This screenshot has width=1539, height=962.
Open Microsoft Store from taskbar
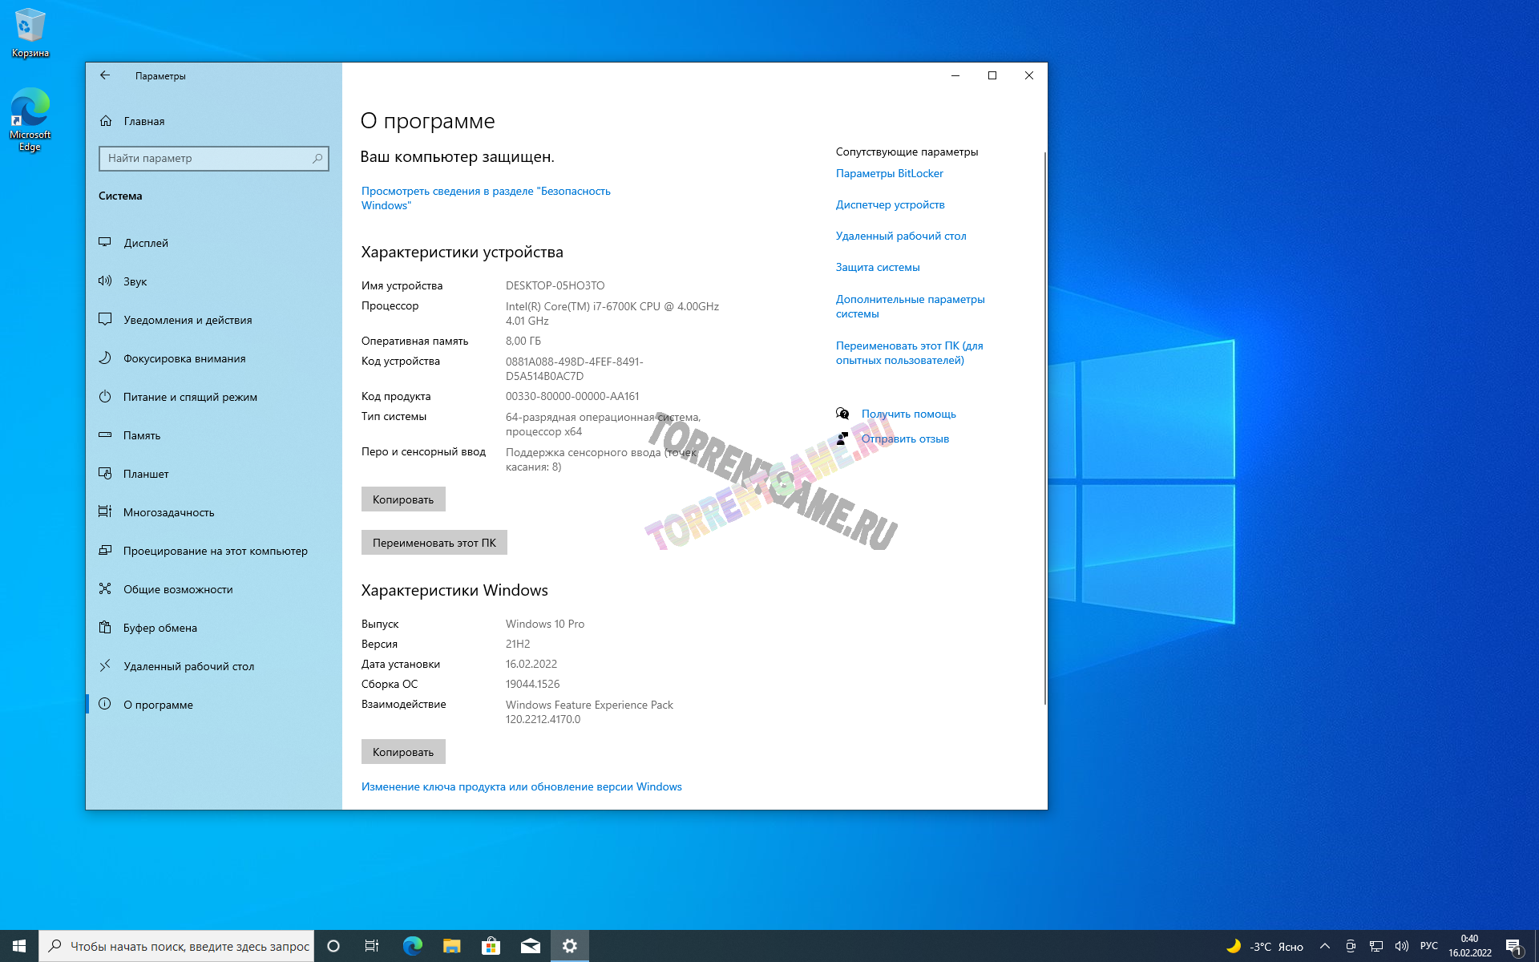491,946
